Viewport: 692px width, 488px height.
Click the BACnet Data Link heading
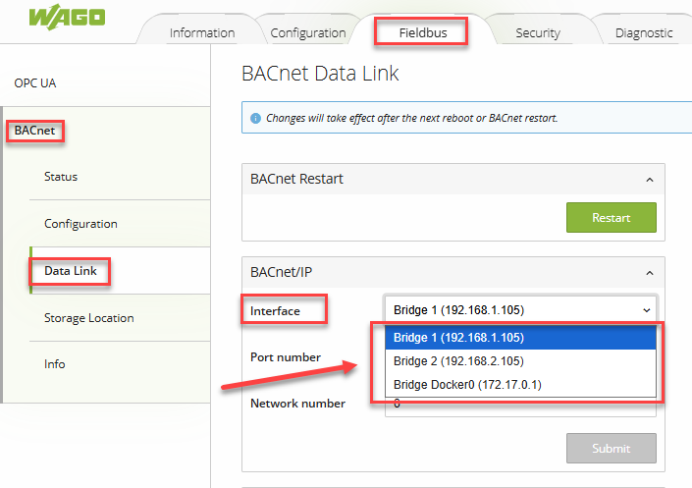point(320,74)
